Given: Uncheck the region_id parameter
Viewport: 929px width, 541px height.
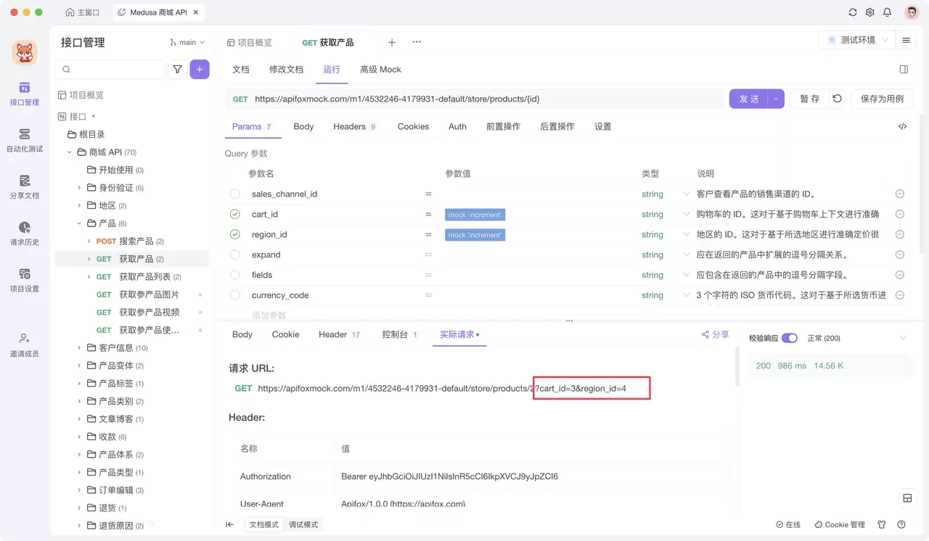Looking at the screenshot, I should coord(235,234).
